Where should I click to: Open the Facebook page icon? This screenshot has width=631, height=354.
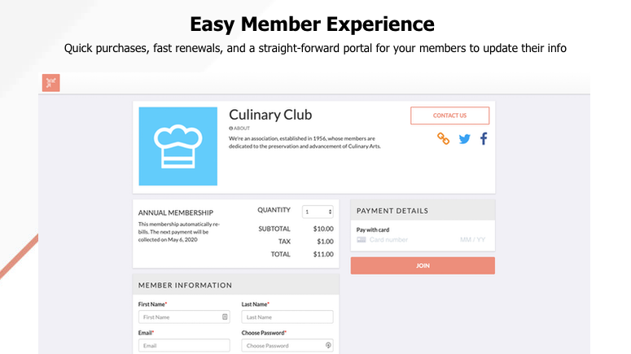[483, 139]
